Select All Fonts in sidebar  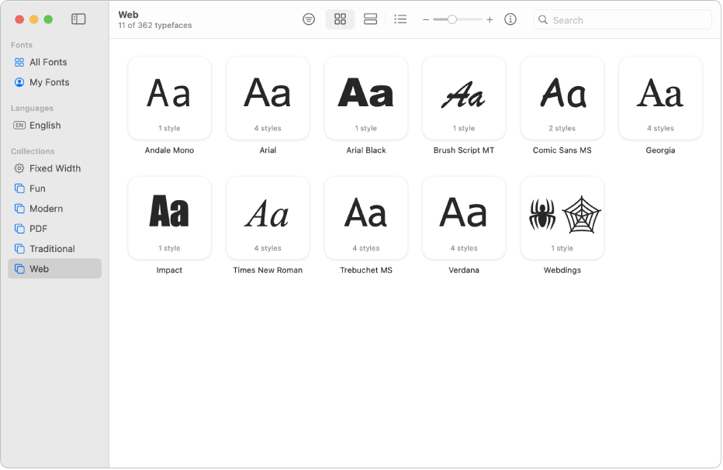pos(55,62)
